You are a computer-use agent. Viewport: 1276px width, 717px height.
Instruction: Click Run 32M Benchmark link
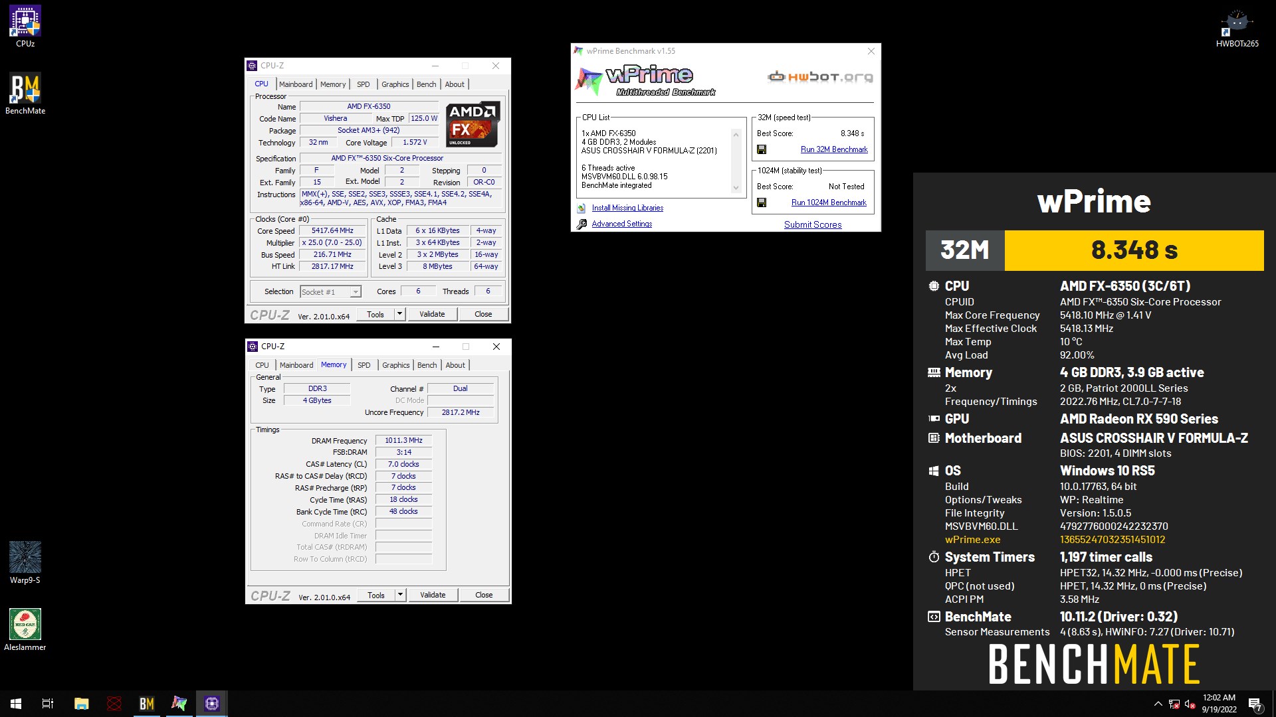tap(834, 149)
